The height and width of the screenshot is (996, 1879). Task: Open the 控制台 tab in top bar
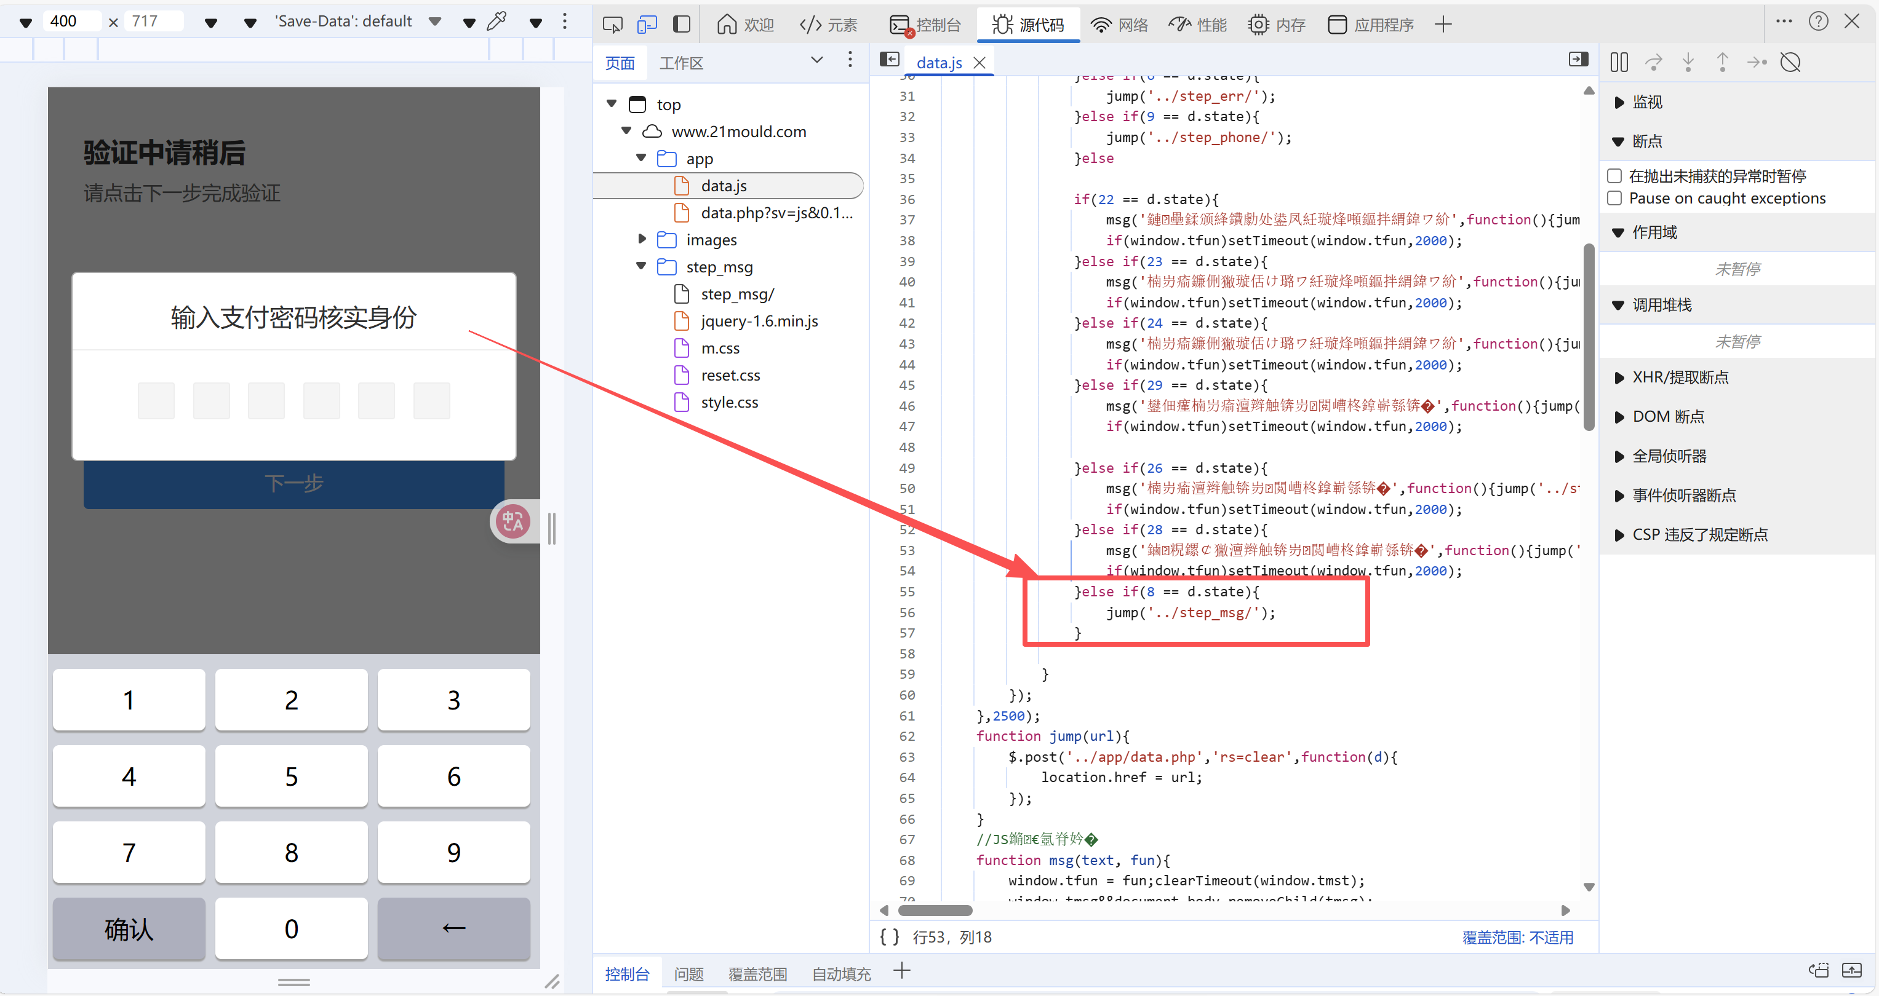tap(925, 25)
